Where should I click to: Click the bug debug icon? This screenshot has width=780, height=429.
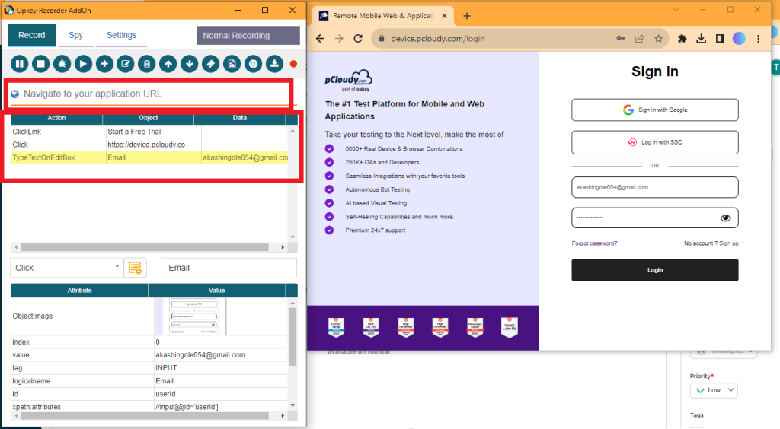pos(63,64)
